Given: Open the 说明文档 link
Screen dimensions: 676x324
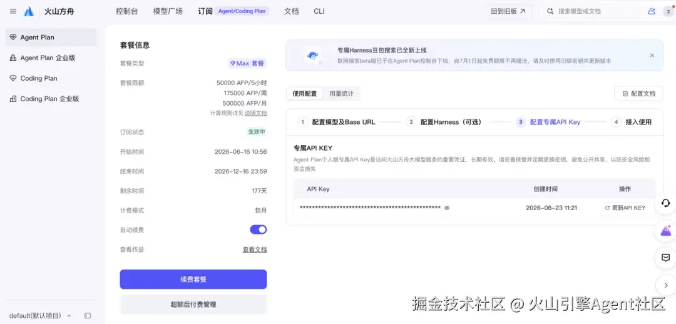Looking at the screenshot, I should (255, 113).
